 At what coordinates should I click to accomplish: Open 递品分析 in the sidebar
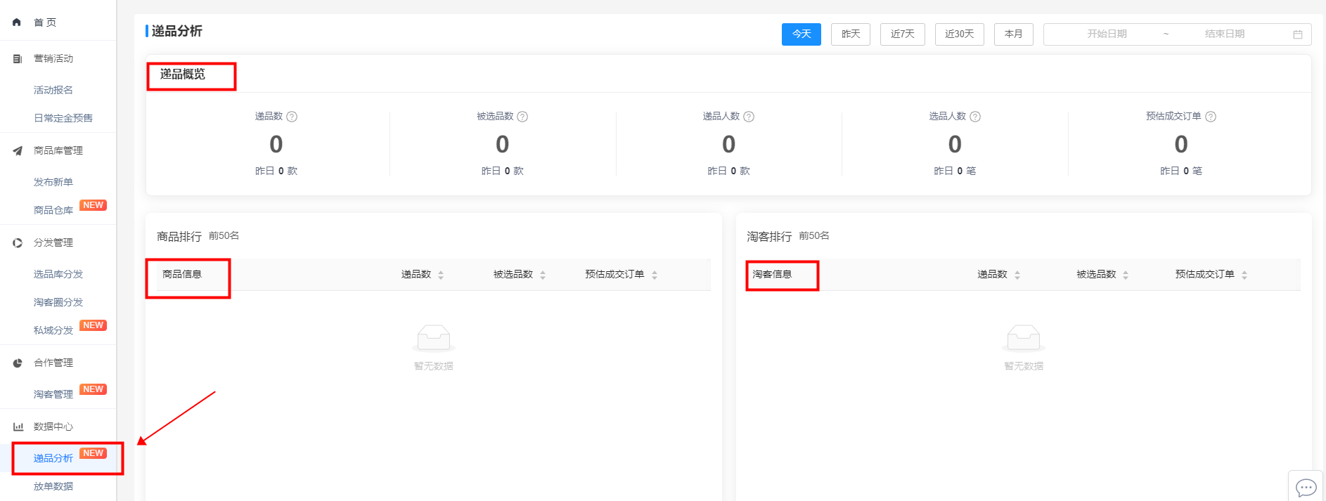click(x=53, y=458)
